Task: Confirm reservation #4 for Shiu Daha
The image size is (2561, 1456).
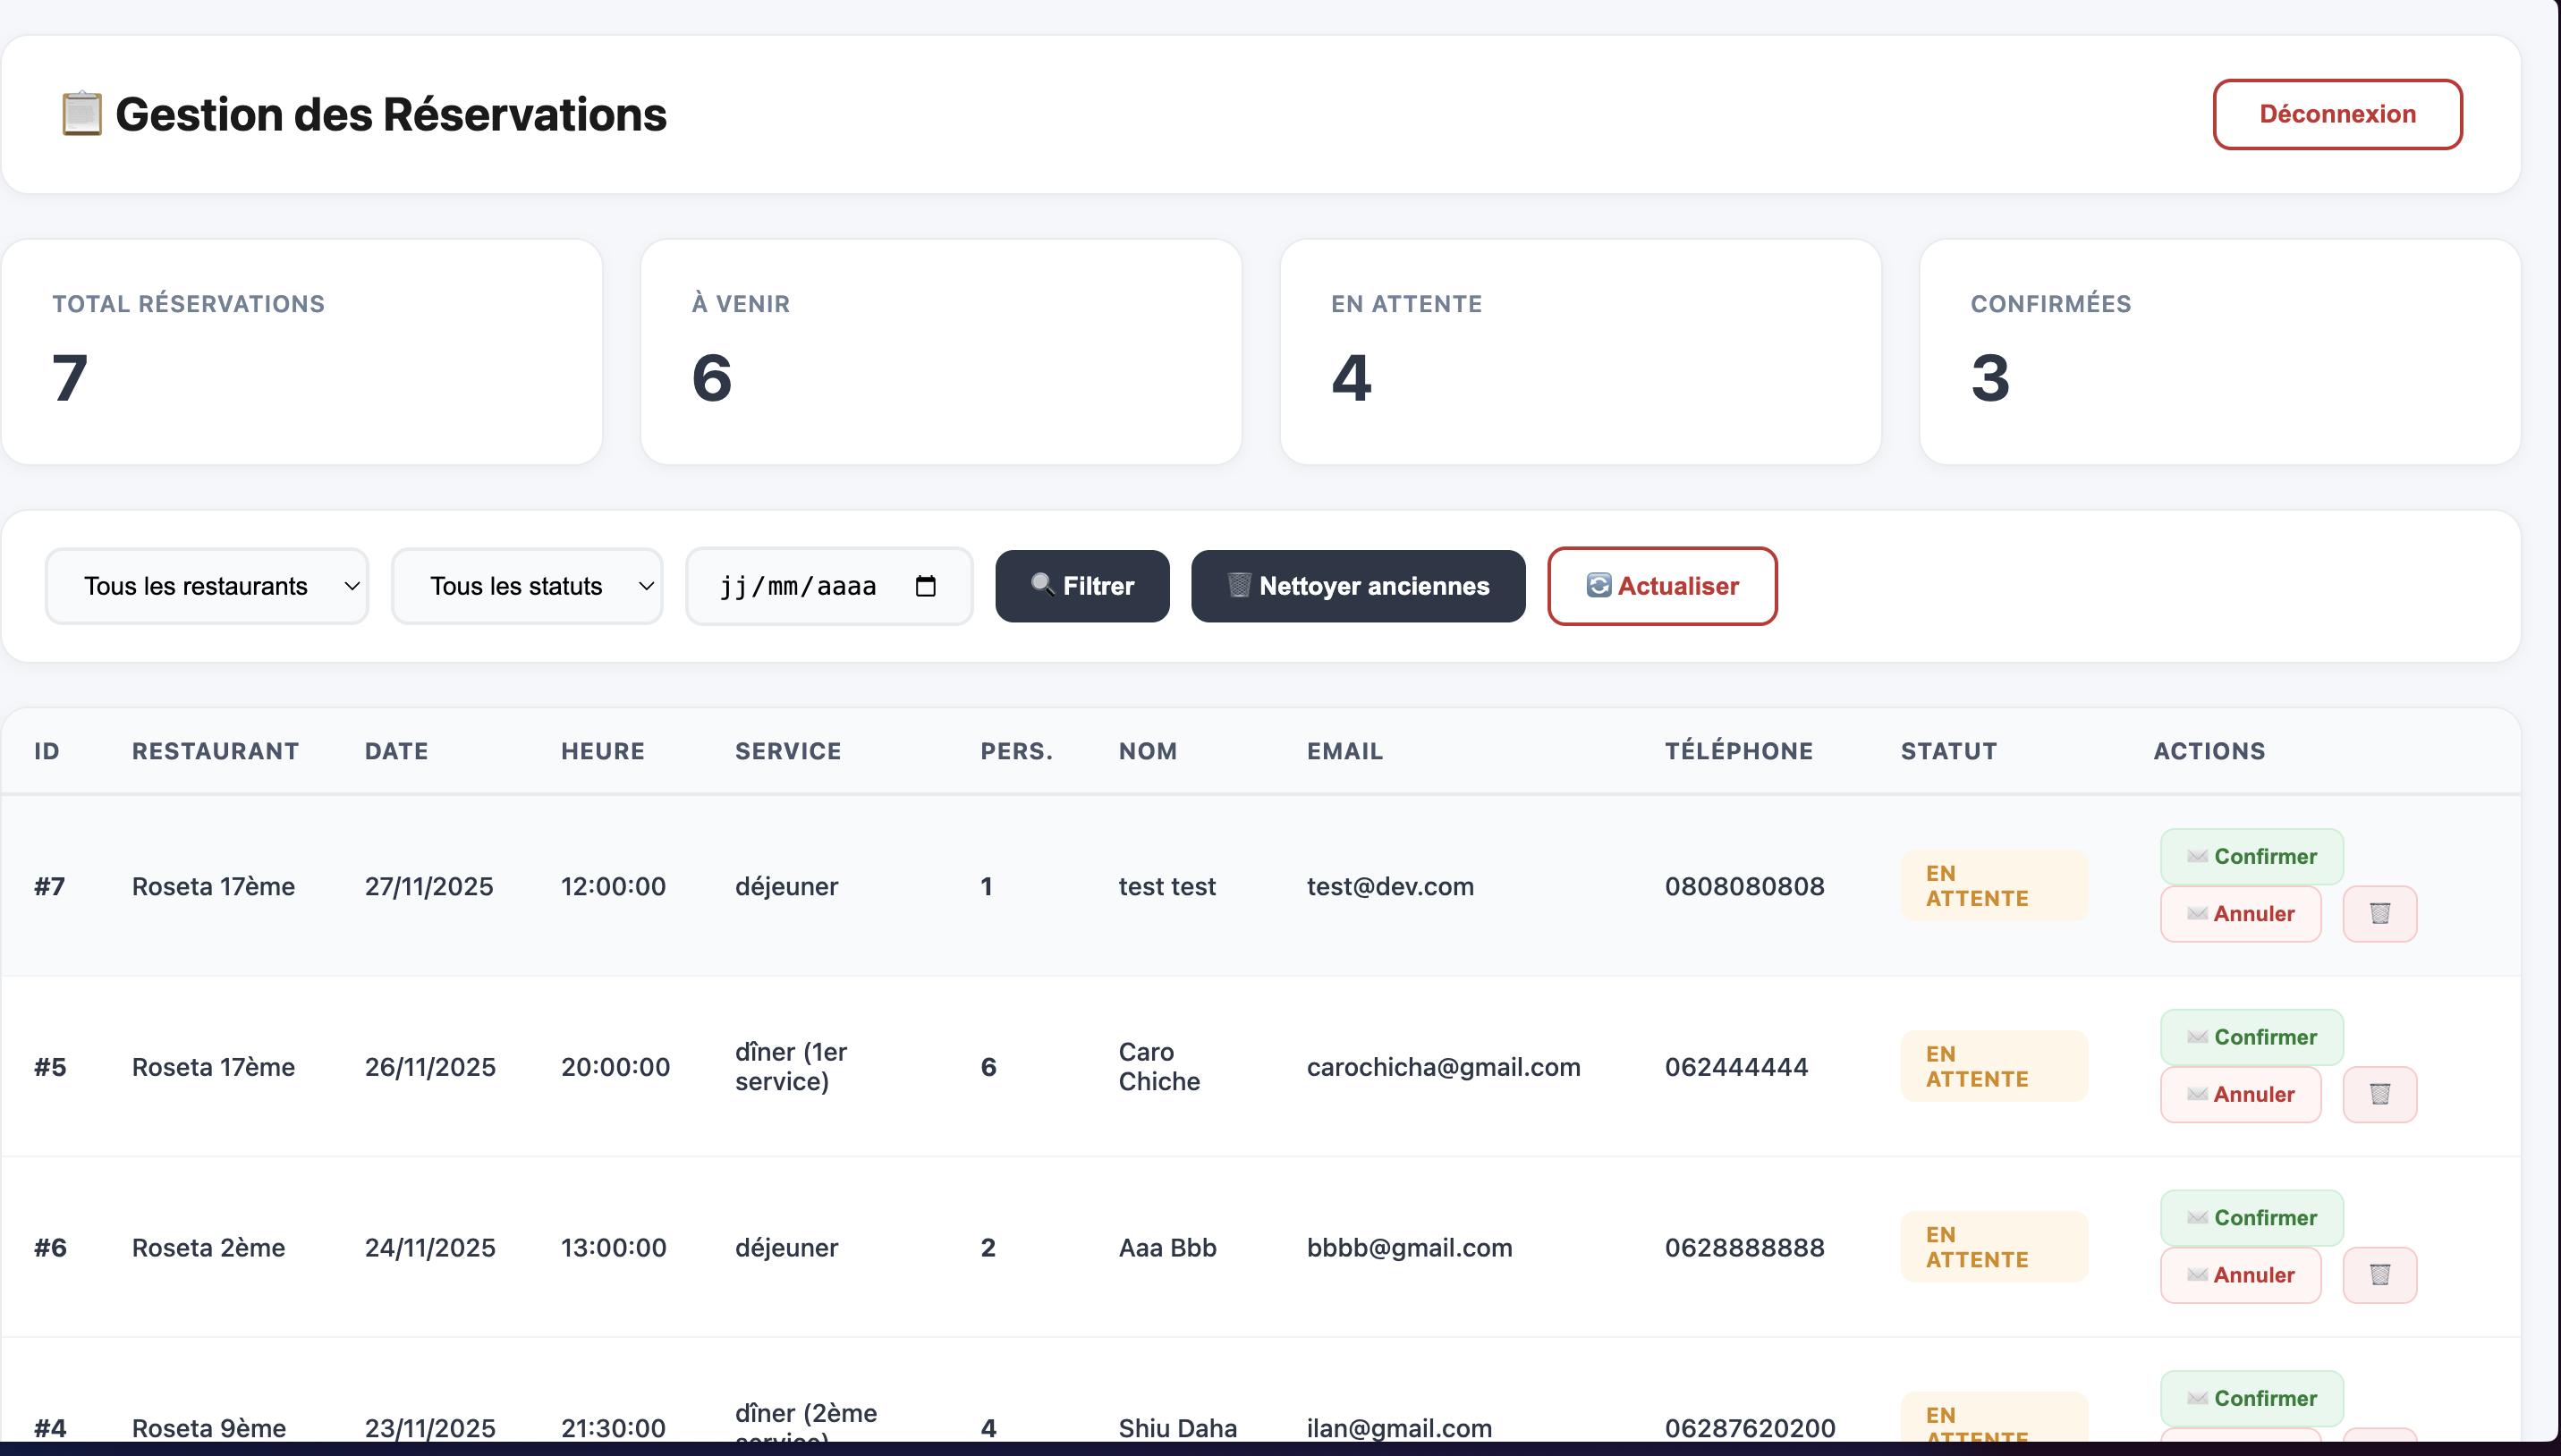Action: 2251,1398
